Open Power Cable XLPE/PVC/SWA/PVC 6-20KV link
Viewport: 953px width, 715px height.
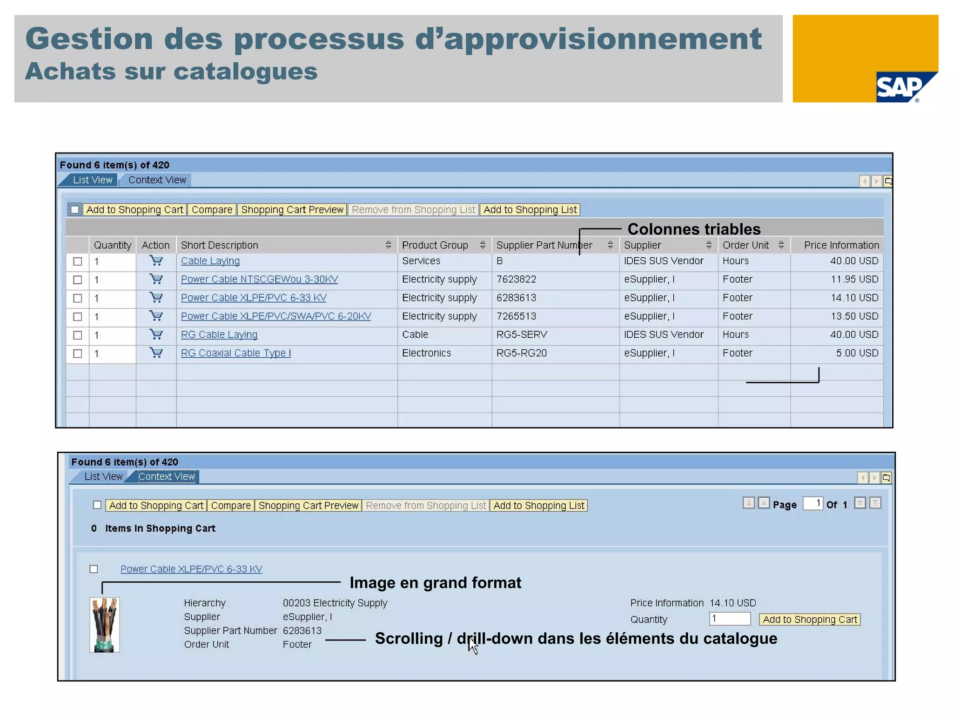tap(276, 316)
